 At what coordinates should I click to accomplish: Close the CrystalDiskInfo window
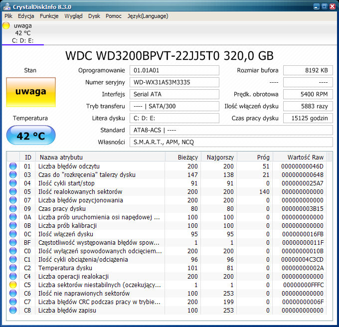click(333, 6)
